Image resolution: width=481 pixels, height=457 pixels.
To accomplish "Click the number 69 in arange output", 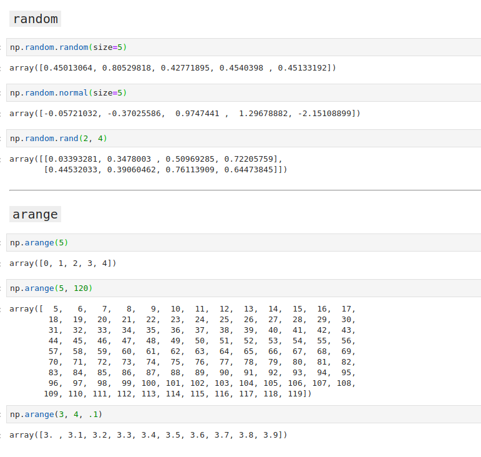I will (346, 351).
